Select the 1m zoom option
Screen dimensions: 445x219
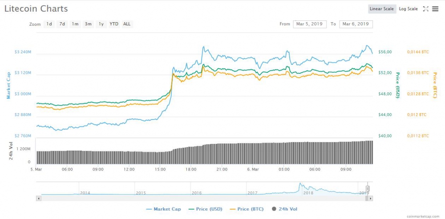point(75,24)
